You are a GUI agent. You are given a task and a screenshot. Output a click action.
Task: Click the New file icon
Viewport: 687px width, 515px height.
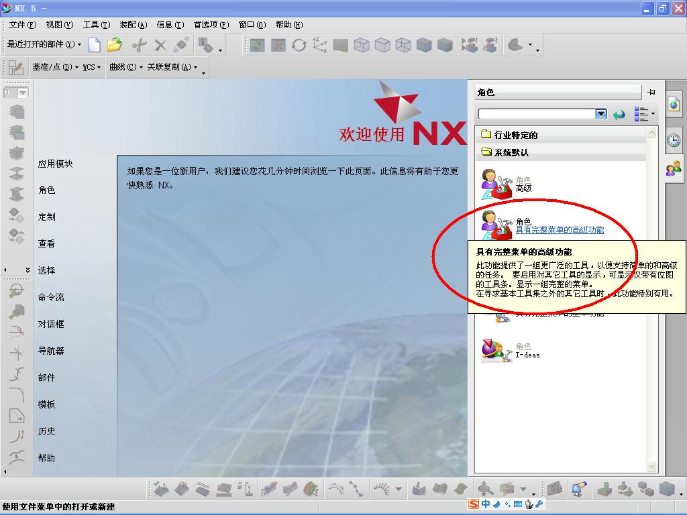click(94, 45)
